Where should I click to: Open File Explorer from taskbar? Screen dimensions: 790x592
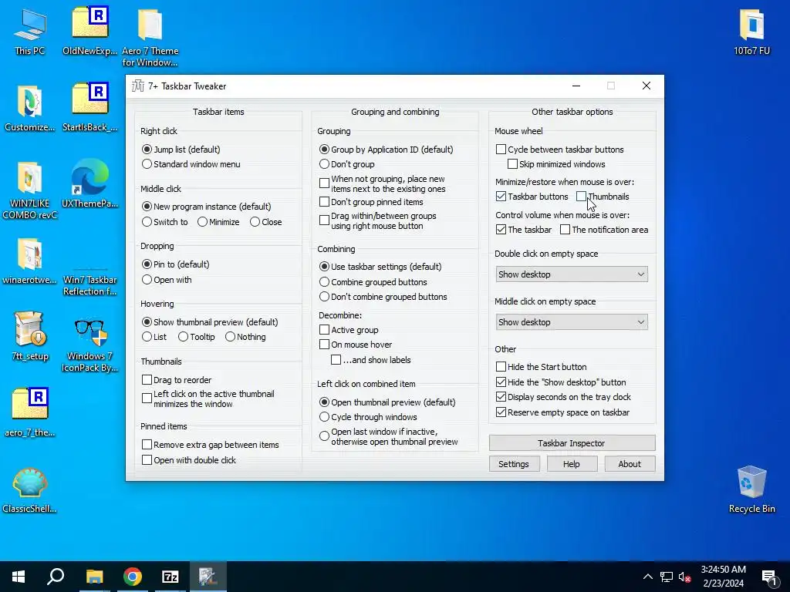pyautogui.click(x=94, y=577)
